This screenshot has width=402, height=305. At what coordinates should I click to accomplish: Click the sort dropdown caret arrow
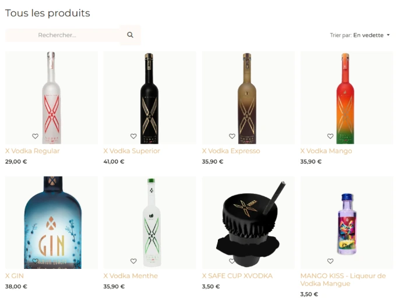pyautogui.click(x=388, y=35)
